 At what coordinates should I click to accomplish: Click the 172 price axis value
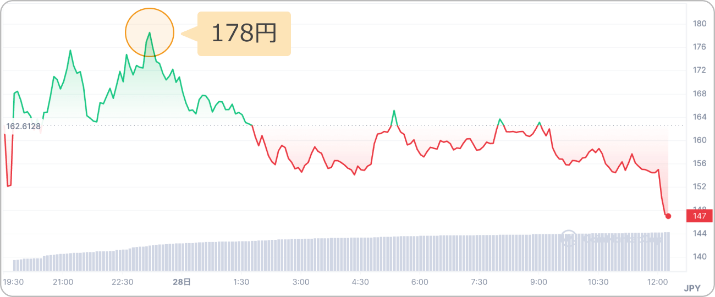(700, 70)
